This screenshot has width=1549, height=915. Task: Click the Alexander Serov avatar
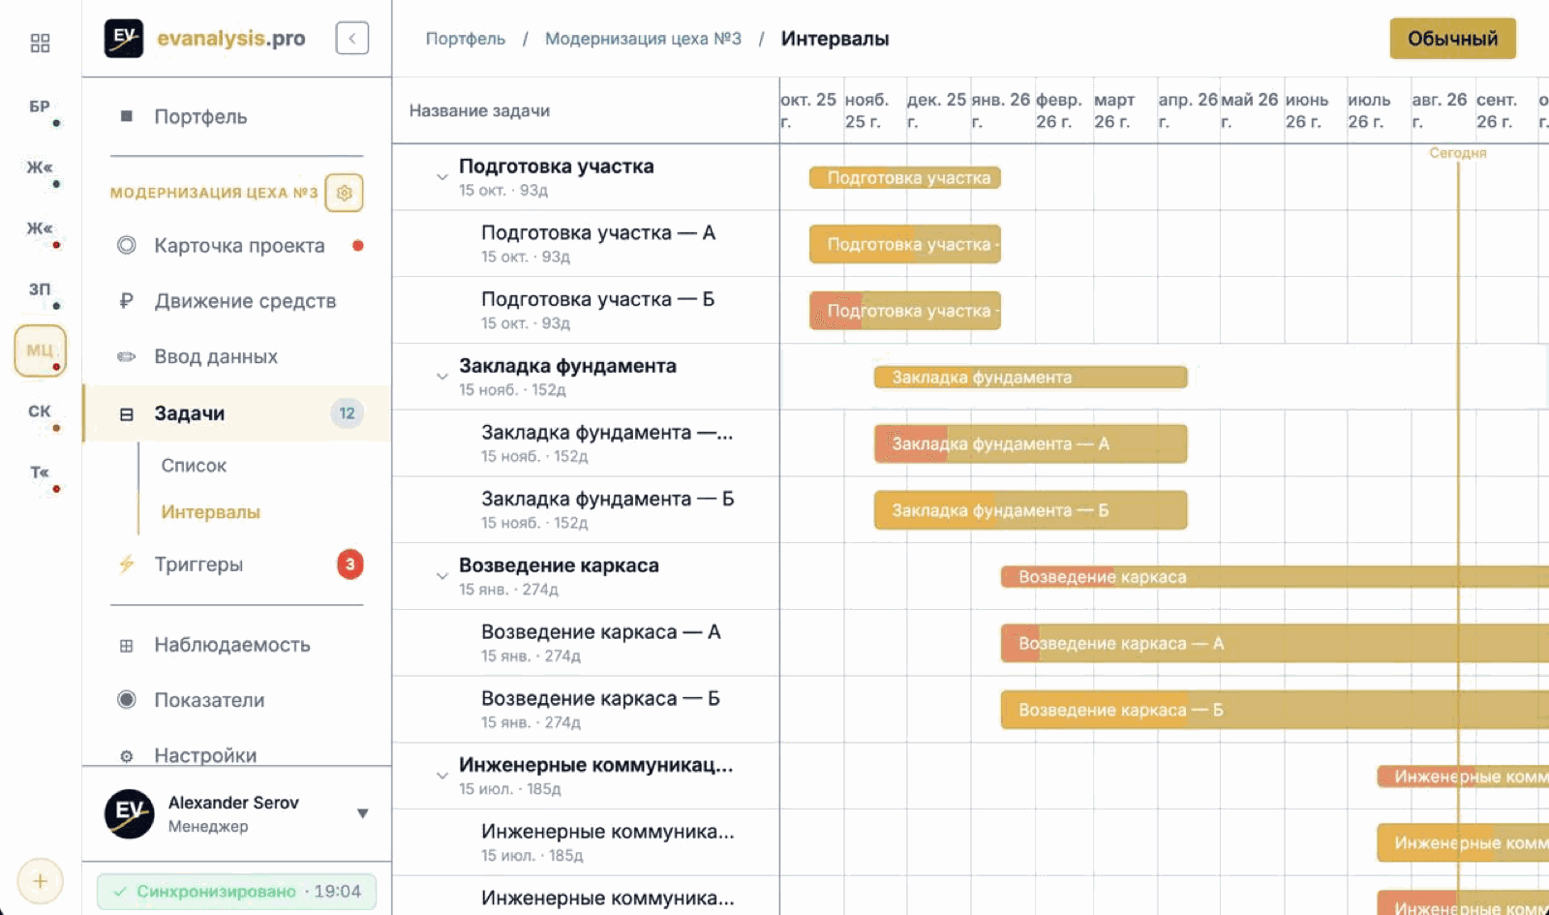pyautogui.click(x=129, y=813)
